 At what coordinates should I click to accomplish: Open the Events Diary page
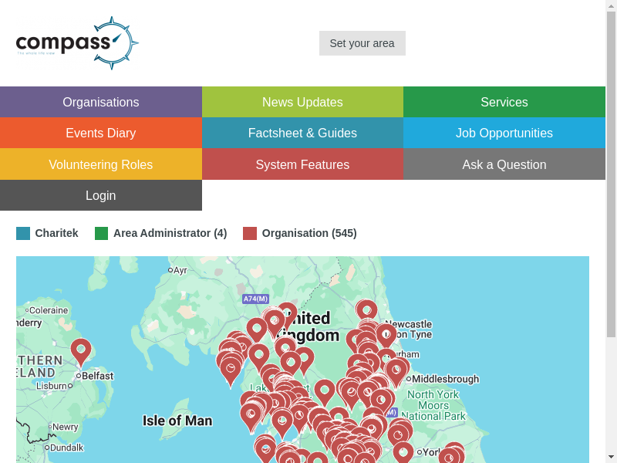[101, 133]
